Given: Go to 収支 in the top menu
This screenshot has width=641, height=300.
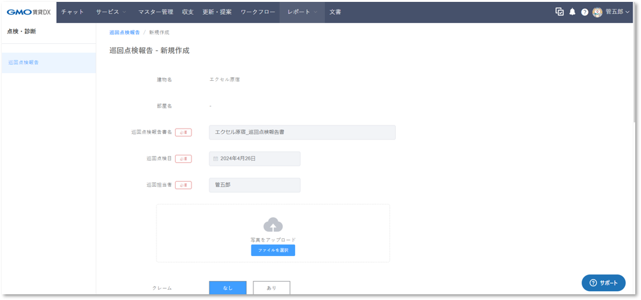Looking at the screenshot, I should click(188, 12).
